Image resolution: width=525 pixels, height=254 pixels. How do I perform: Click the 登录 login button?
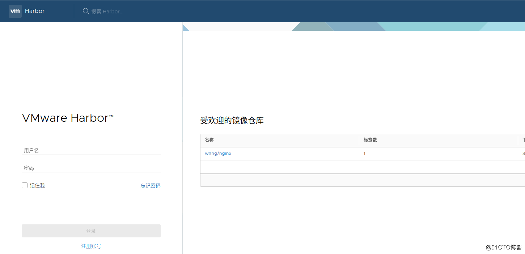(x=91, y=231)
